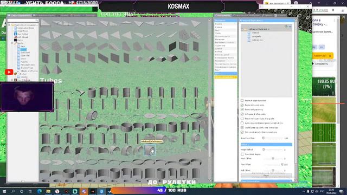This screenshot has height=195, width=347.
Task: Open the football pitch thumbnail in browser window
Action: click(324, 133)
